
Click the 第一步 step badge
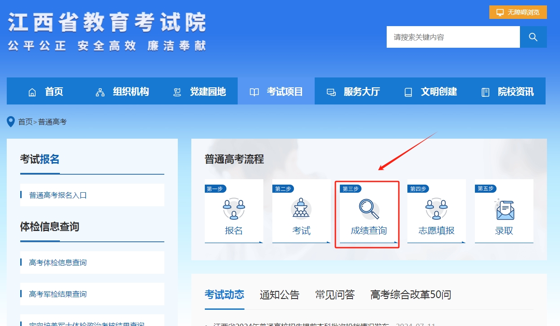coord(215,189)
